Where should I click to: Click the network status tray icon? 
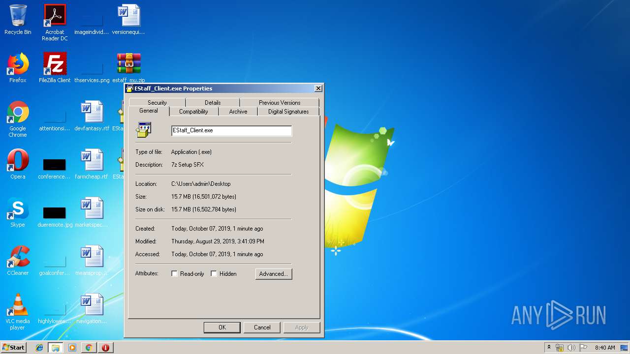tap(560, 348)
